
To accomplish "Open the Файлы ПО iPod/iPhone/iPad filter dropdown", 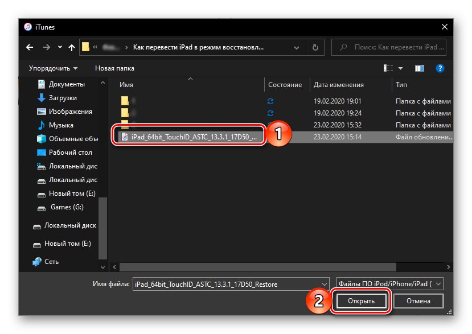I will 389,284.
